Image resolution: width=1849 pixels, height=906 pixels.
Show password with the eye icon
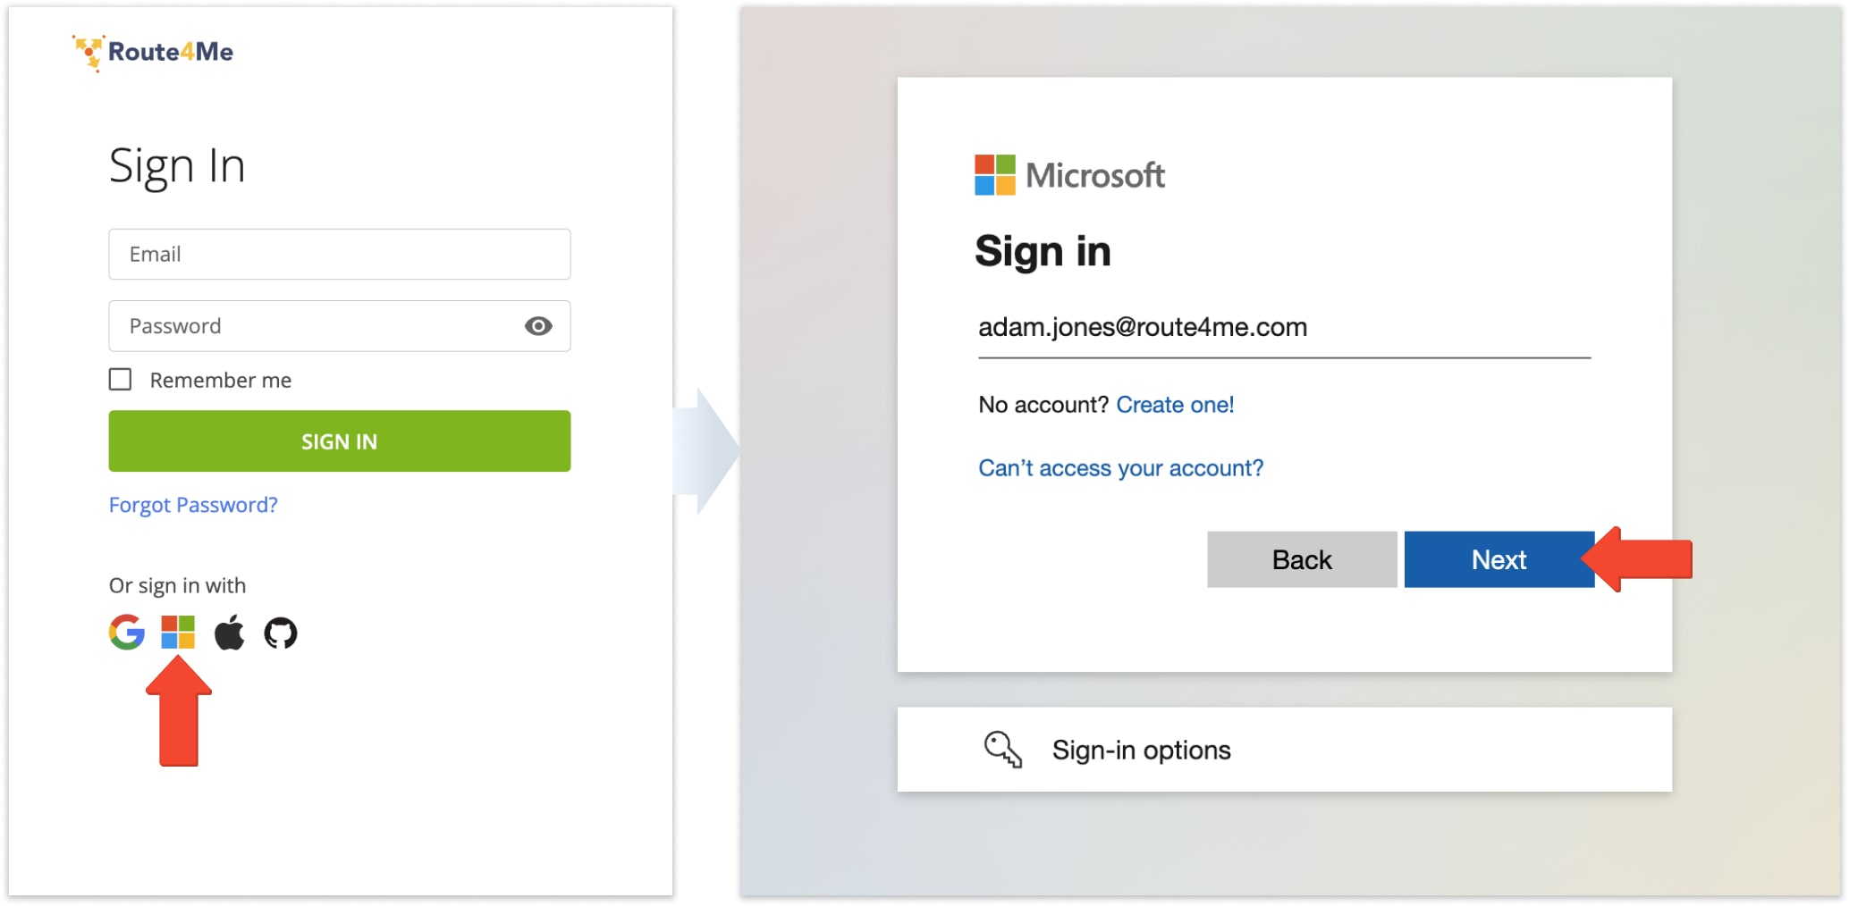[538, 326]
